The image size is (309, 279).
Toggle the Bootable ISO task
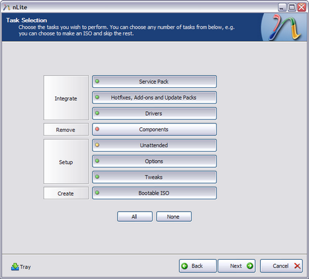(x=154, y=193)
